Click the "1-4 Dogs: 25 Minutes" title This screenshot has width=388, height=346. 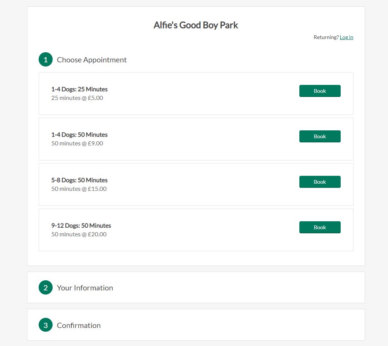(80, 89)
